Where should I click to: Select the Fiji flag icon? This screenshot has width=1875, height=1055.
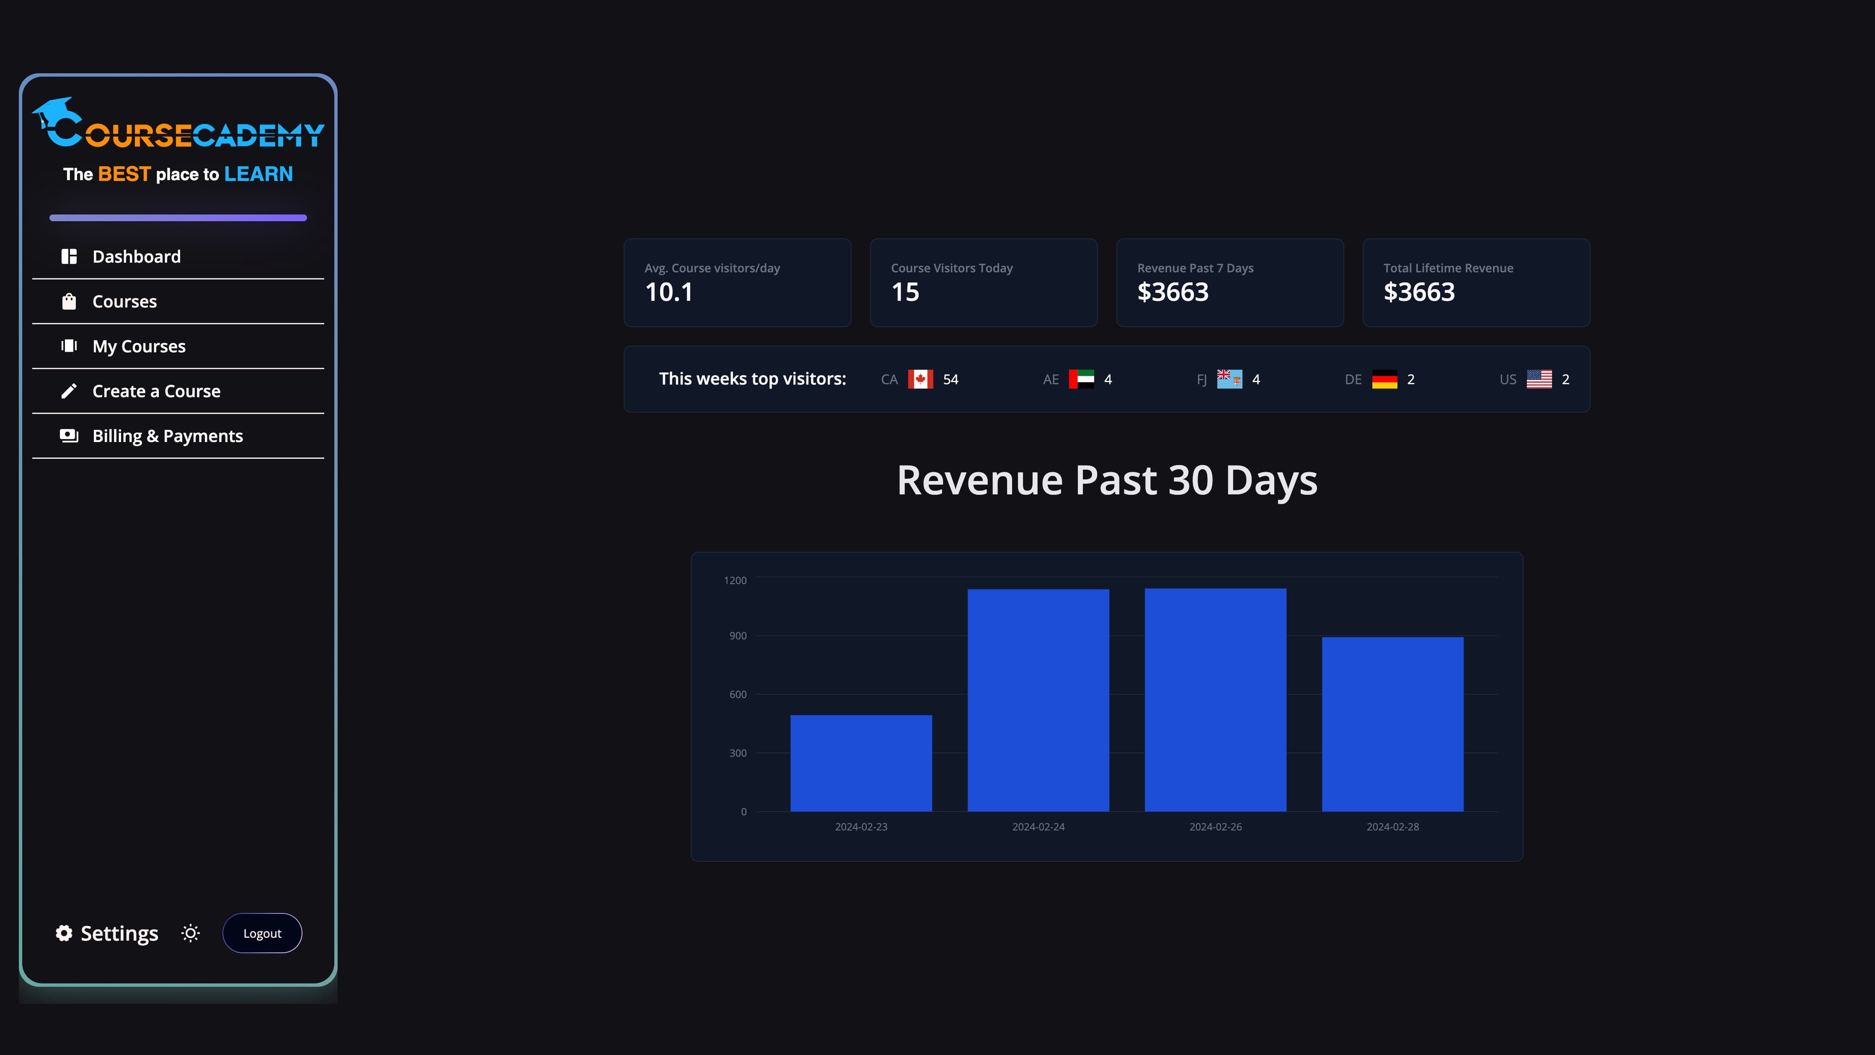1228,379
